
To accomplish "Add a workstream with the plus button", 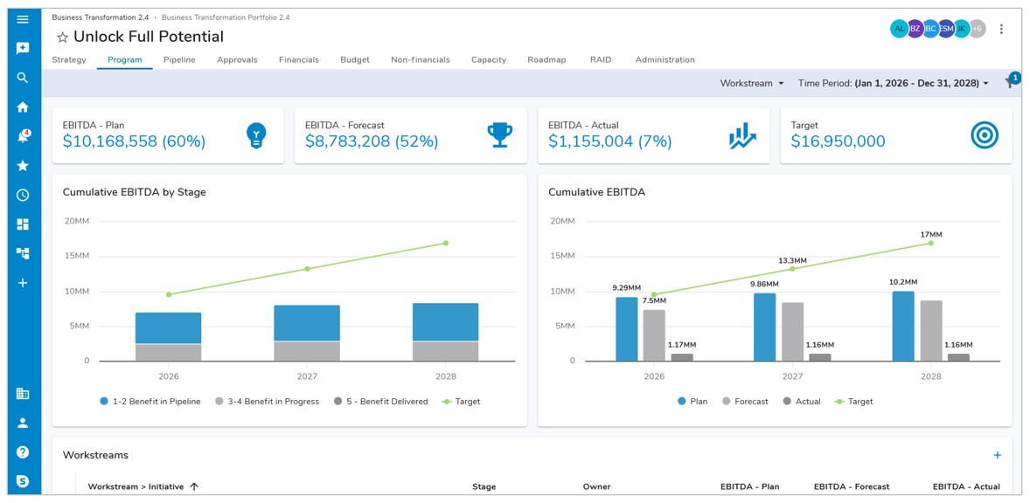I will [997, 455].
